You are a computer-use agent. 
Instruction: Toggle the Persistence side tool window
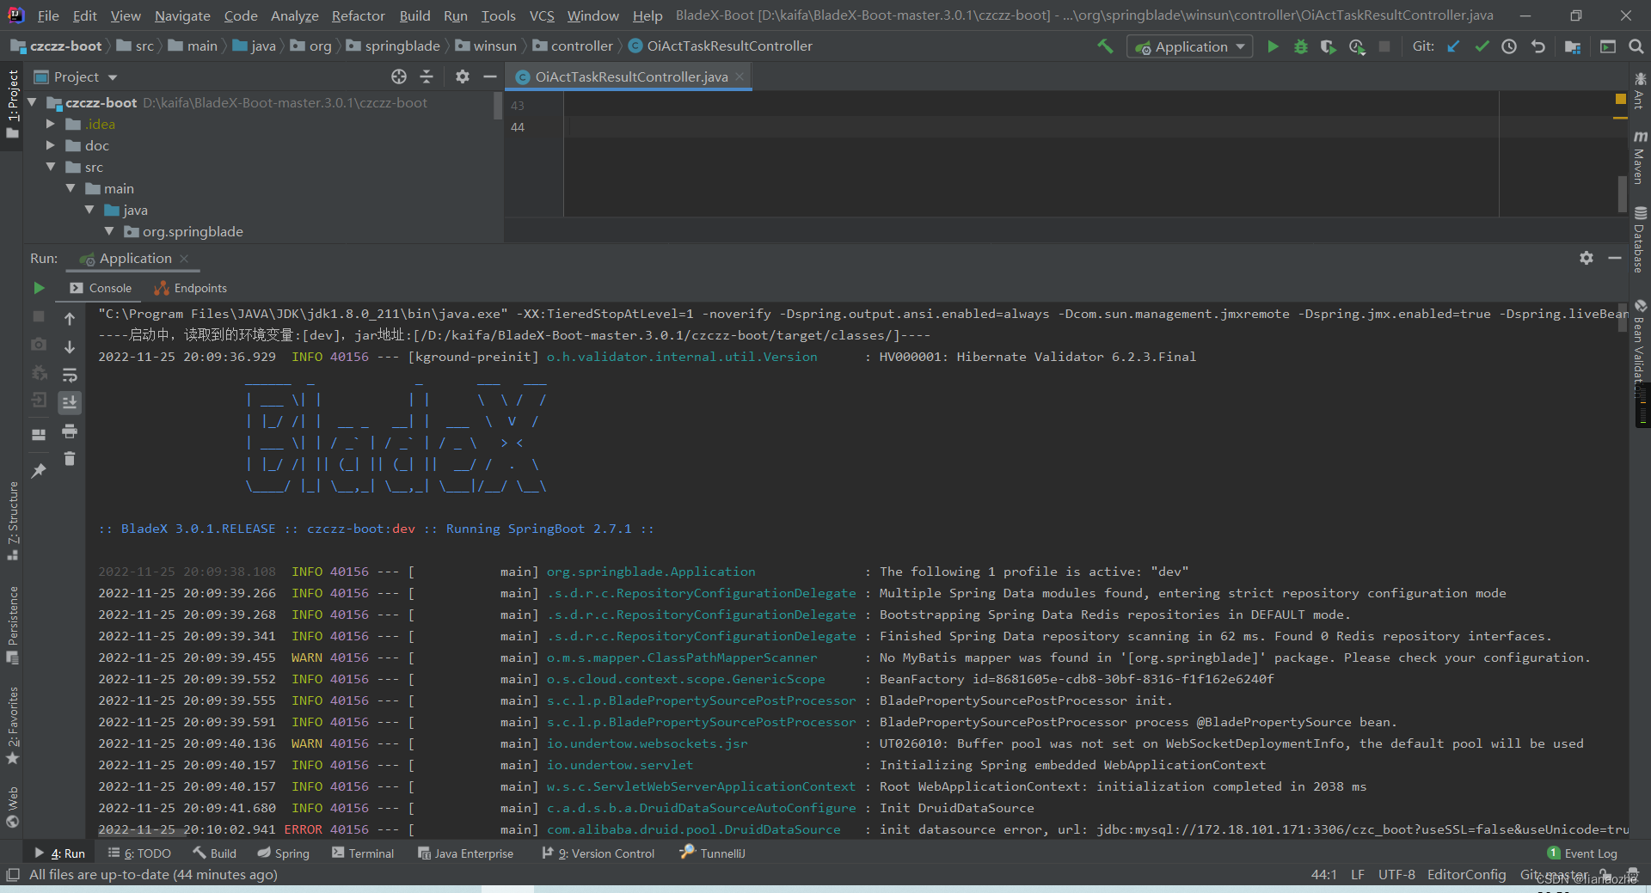12,624
